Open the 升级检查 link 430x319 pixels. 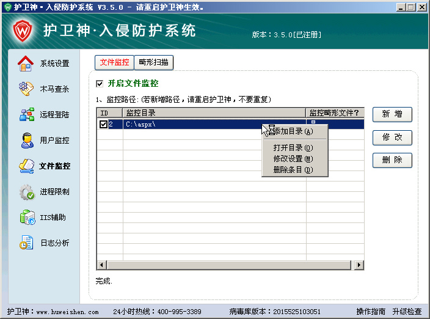(x=407, y=311)
